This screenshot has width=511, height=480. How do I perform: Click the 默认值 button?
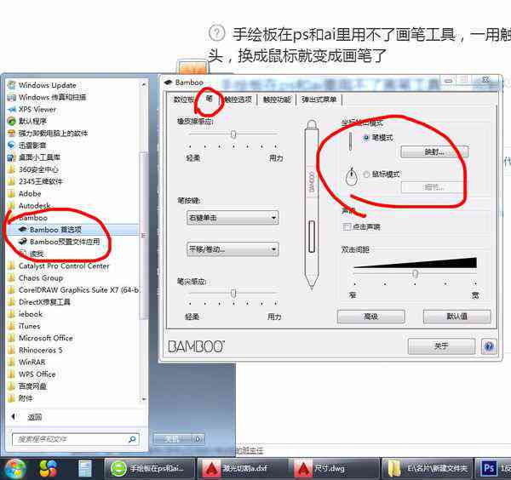click(456, 317)
